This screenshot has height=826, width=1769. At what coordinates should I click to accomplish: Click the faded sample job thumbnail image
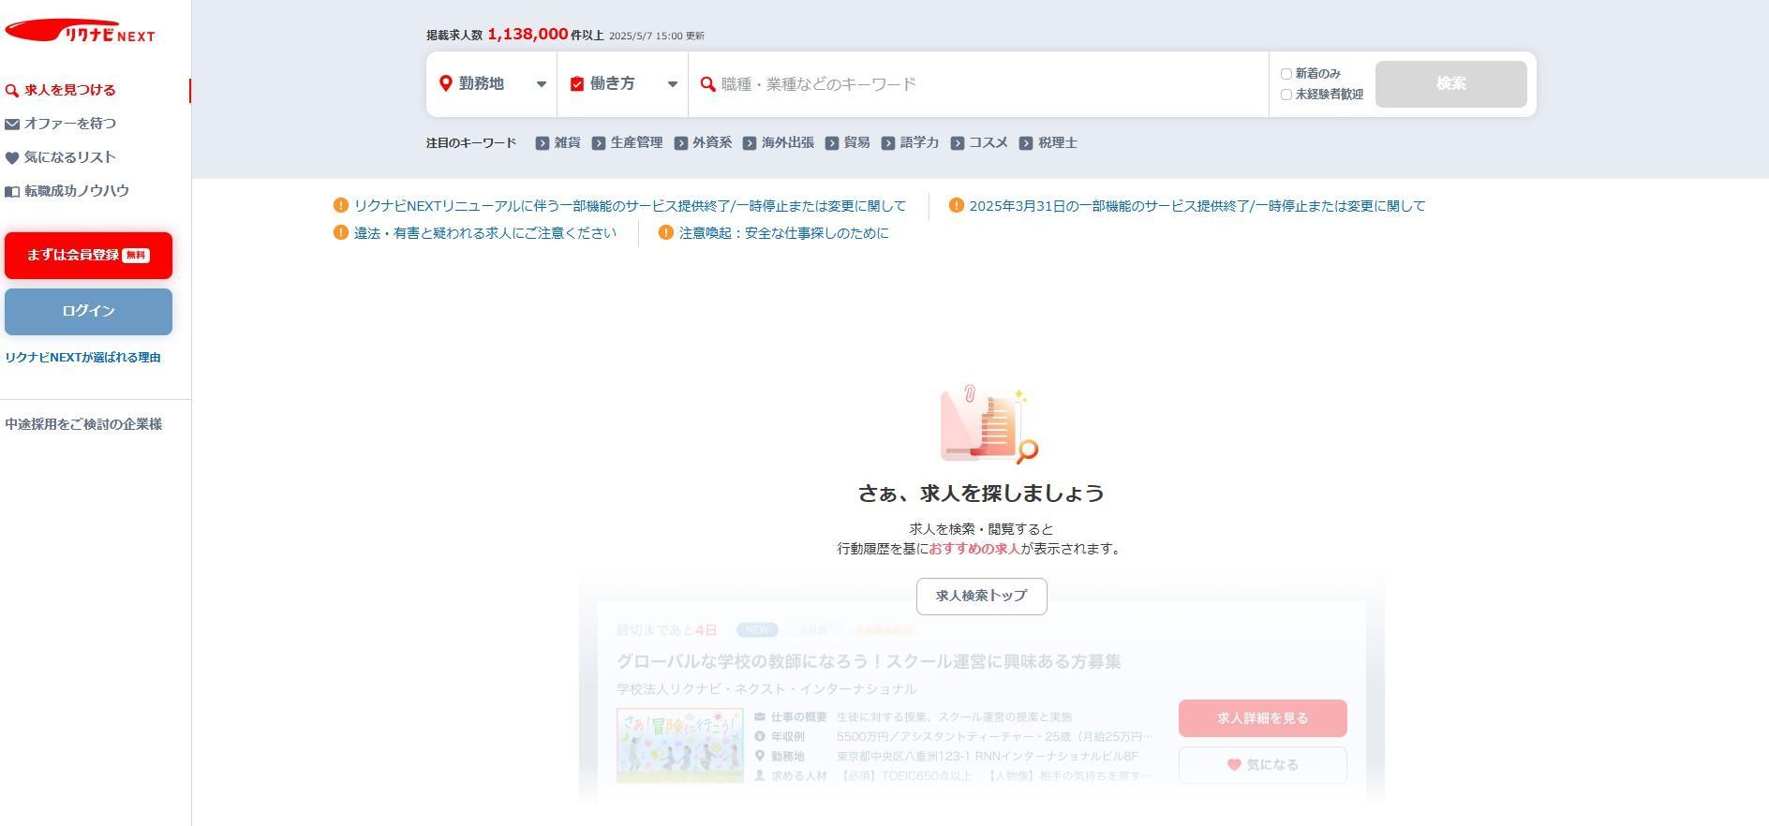(679, 745)
